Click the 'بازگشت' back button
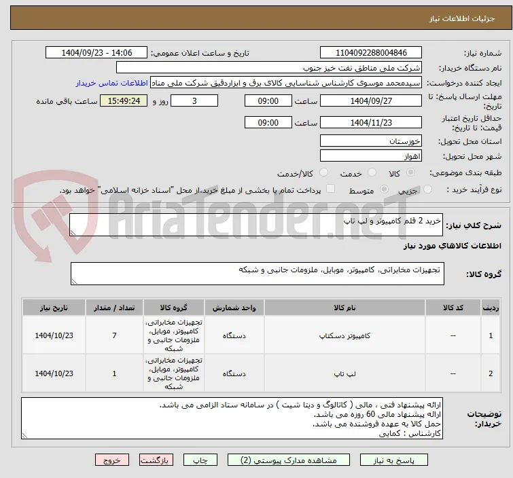Screen dimensions: 513x478 [156, 460]
